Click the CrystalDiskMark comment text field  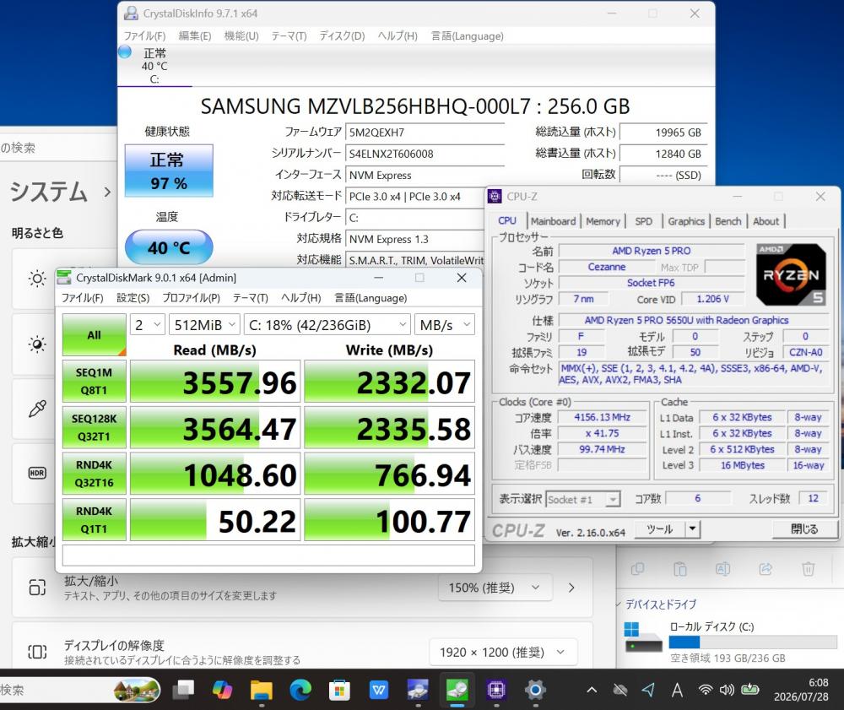[268, 555]
